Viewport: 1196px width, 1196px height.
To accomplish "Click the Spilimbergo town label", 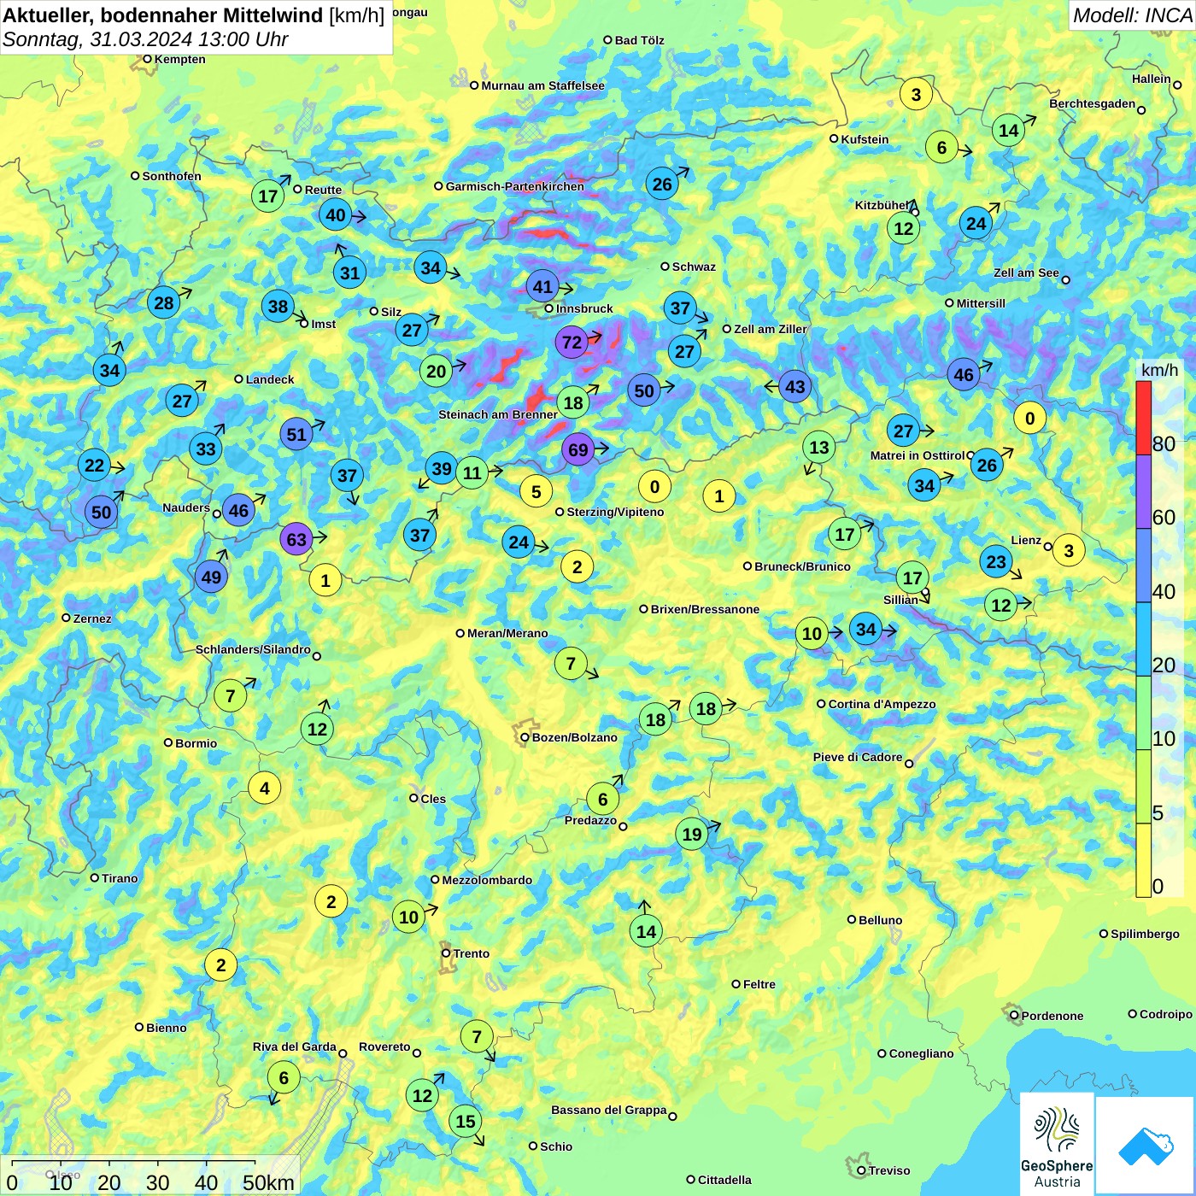I will coord(1145,934).
